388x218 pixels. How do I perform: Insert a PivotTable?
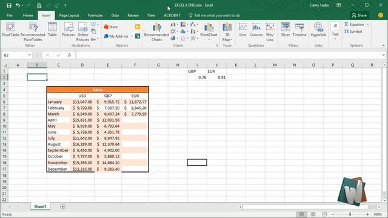click(x=10, y=30)
